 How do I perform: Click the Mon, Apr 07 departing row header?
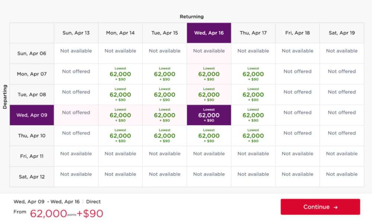[x=32, y=74]
